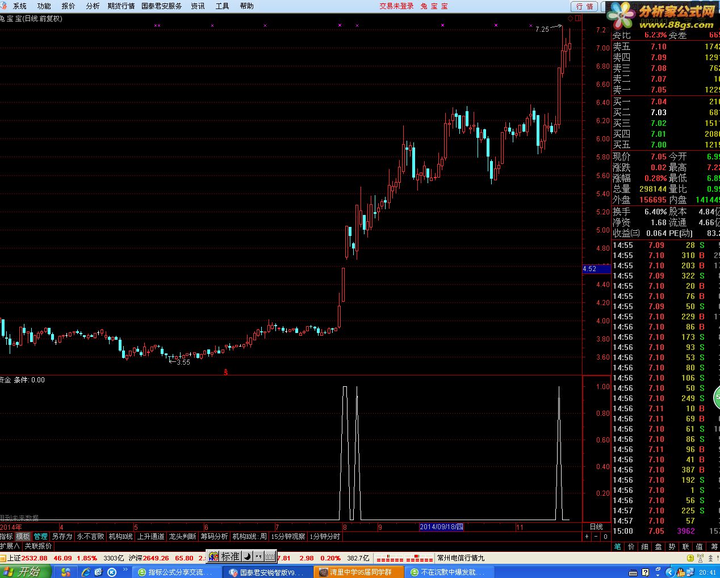The width and height of the screenshot is (720, 578).
Task: Open 湾里中学95届同学群 taskbar window
Action: (x=359, y=572)
